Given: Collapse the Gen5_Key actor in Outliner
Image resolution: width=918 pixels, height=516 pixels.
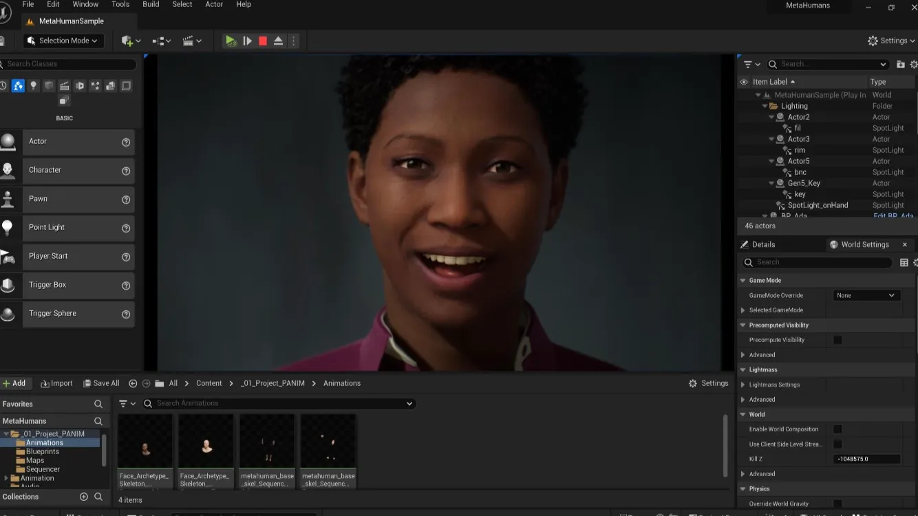Looking at the screenshot, I should [771, 183].
